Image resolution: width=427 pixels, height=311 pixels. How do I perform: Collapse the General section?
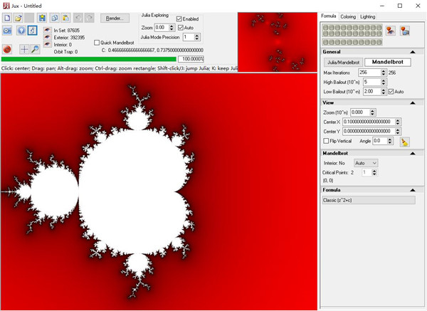(421, 52)
